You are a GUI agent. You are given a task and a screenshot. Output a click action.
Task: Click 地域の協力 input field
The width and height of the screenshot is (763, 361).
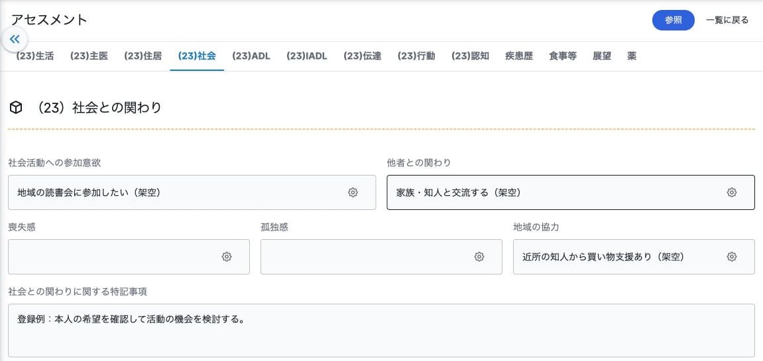click(x=634, y=257)
